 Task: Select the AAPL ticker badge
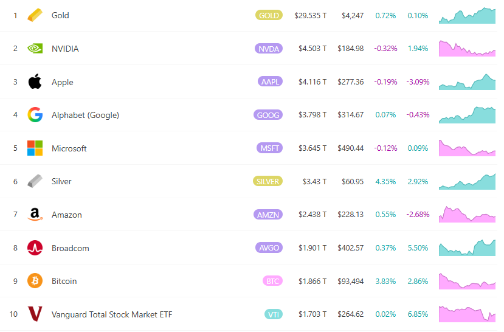coord(270,81)
